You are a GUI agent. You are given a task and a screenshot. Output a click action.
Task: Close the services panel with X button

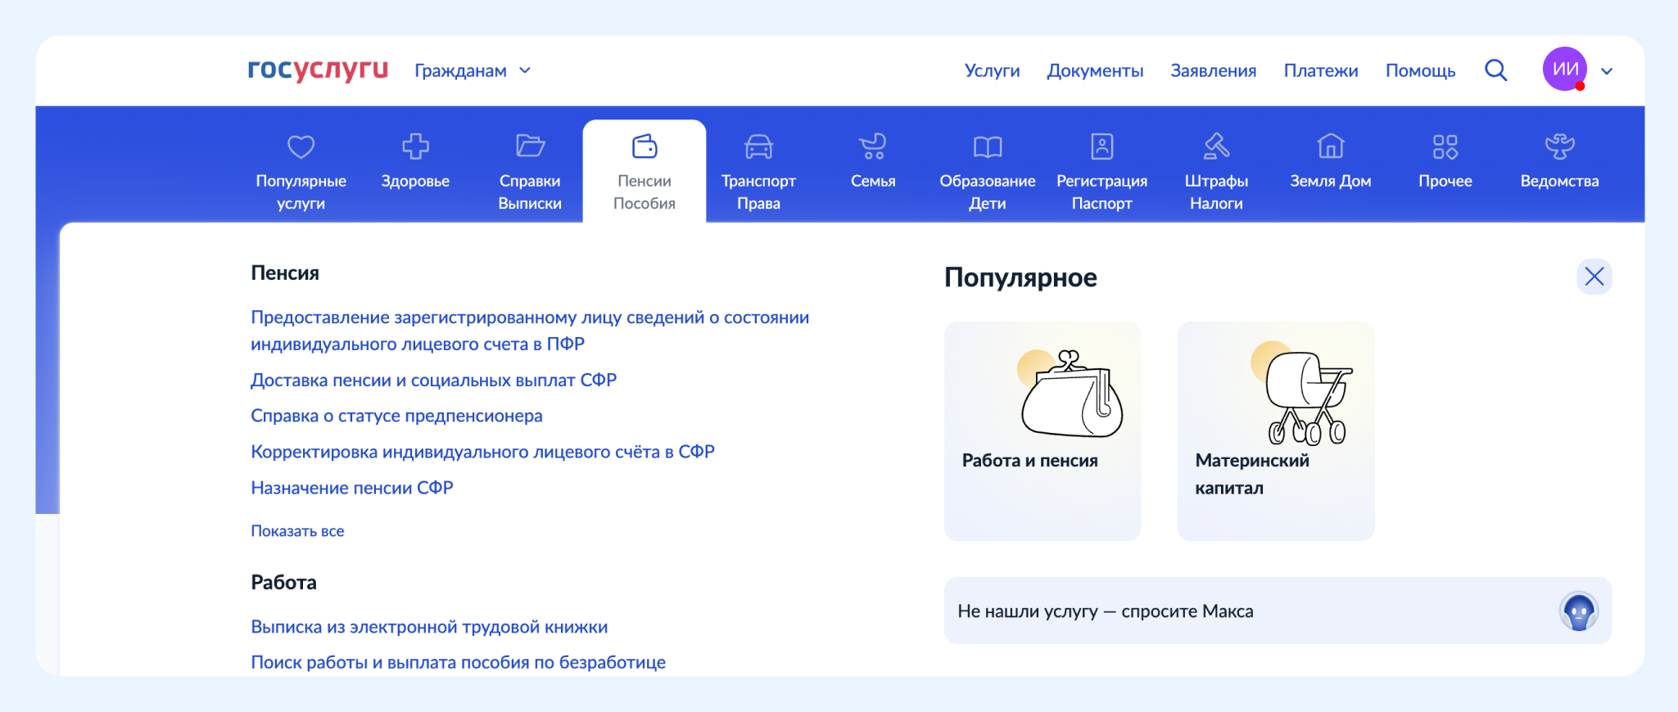tap(1594, 277)
